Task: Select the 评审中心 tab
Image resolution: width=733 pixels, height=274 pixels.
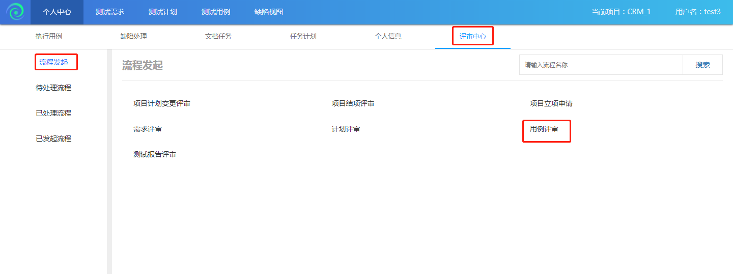Action: click(x=472, y=37)
